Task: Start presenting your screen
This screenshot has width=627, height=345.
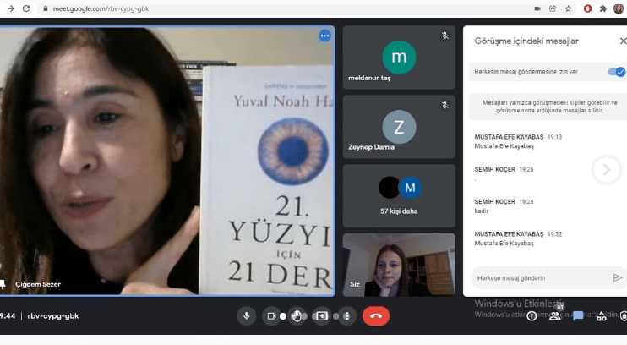Action: click(322, 316)
